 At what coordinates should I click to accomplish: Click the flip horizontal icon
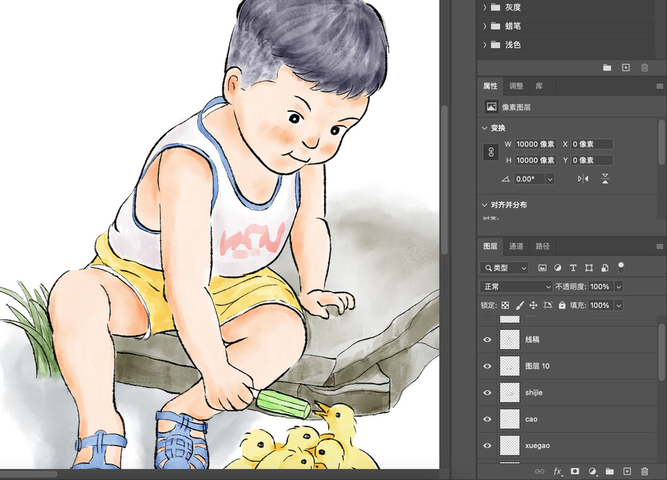pos(583,179)
